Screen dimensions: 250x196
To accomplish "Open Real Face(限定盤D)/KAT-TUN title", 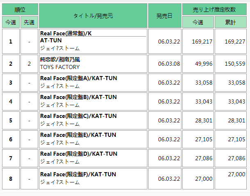I will click(x=78, y=154).
